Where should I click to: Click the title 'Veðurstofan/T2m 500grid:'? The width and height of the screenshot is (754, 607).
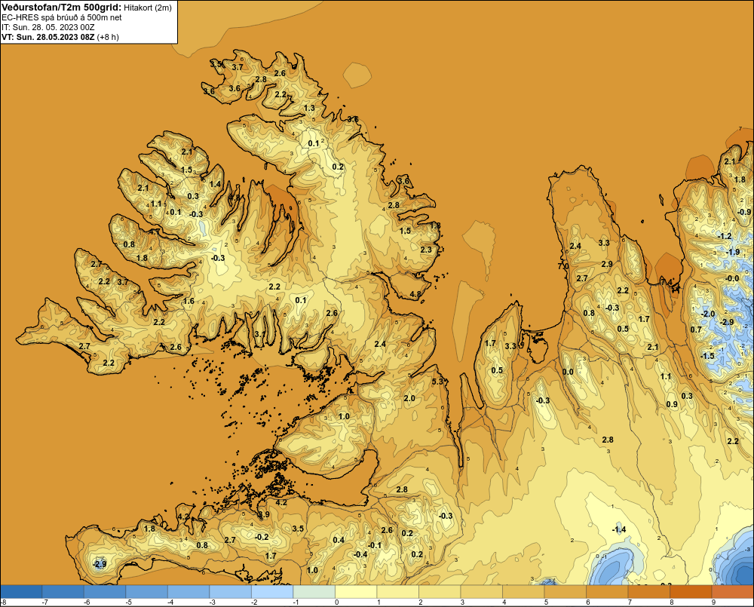[x=62, y=8]
